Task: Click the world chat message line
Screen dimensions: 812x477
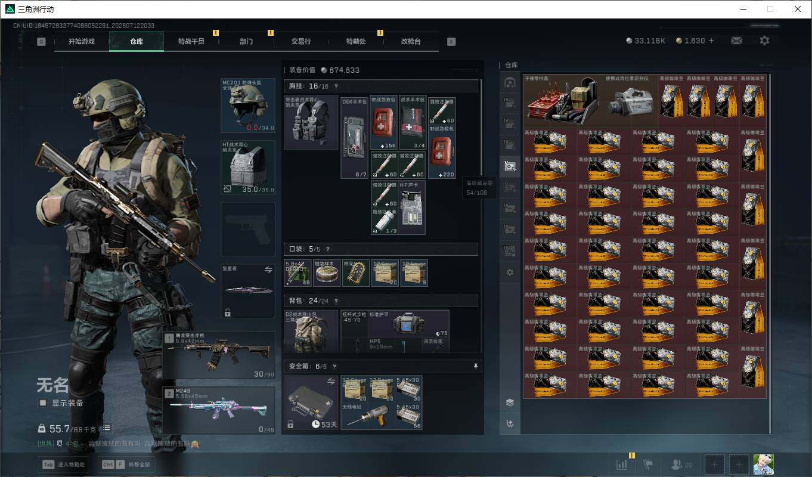Action: tap(118, 444)
